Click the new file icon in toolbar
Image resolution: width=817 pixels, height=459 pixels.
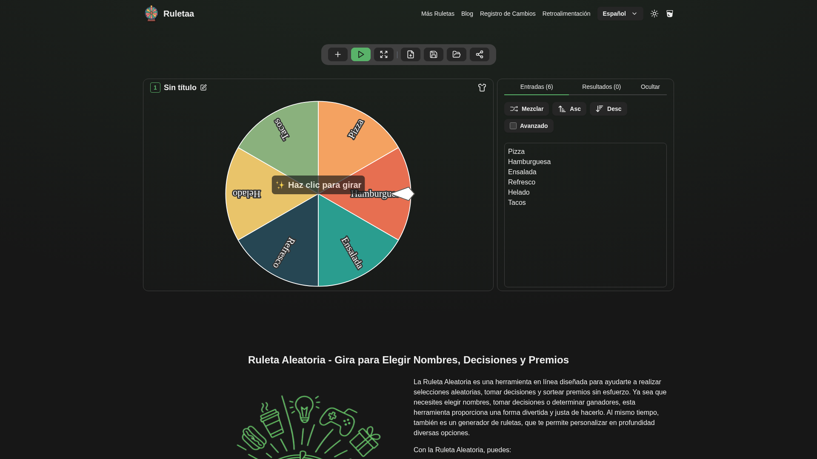[410, 54]
